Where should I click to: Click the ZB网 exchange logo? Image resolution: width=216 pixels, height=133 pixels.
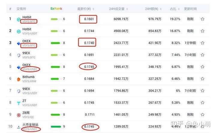point(19,115)
